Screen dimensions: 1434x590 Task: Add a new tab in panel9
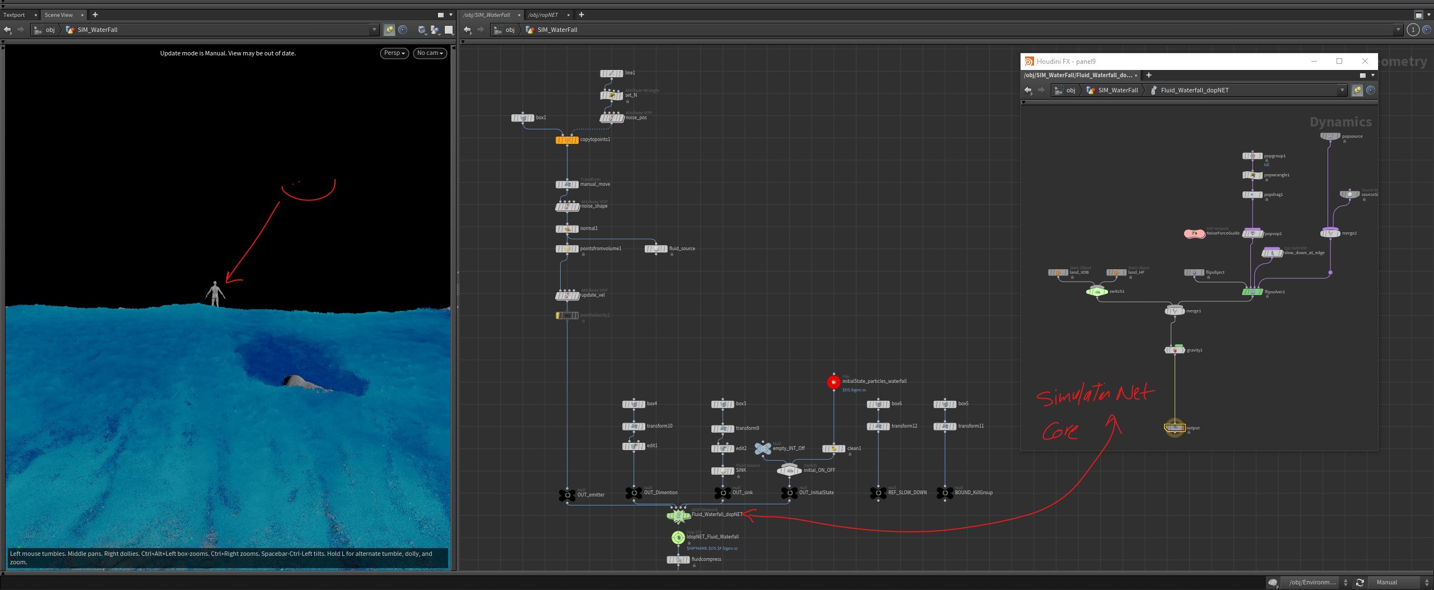(1149, 75)
